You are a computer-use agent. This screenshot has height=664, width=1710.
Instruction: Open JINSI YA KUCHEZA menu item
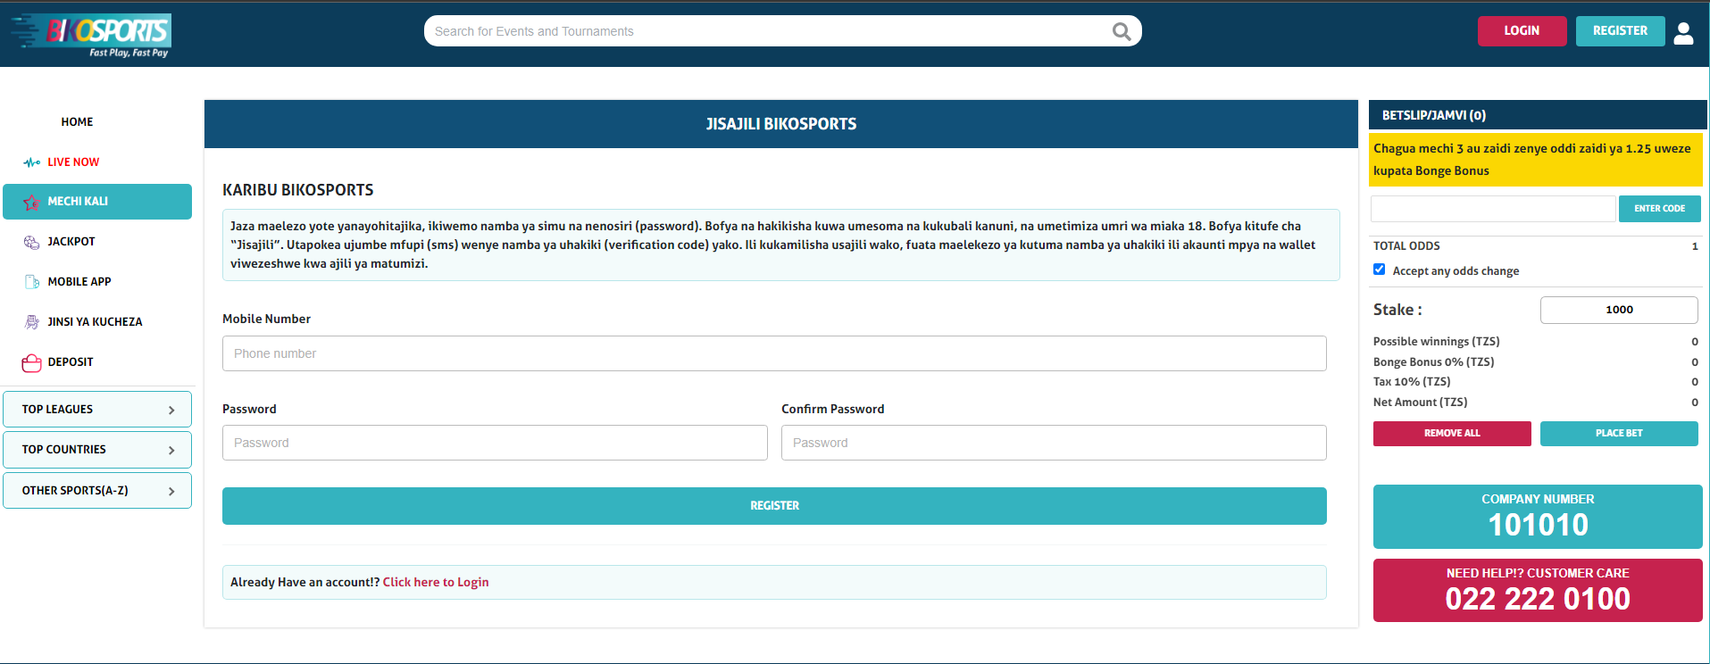click(x=95, y=322)
